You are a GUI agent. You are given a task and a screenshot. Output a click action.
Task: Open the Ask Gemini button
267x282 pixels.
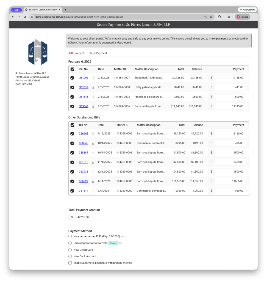(247, 10)
